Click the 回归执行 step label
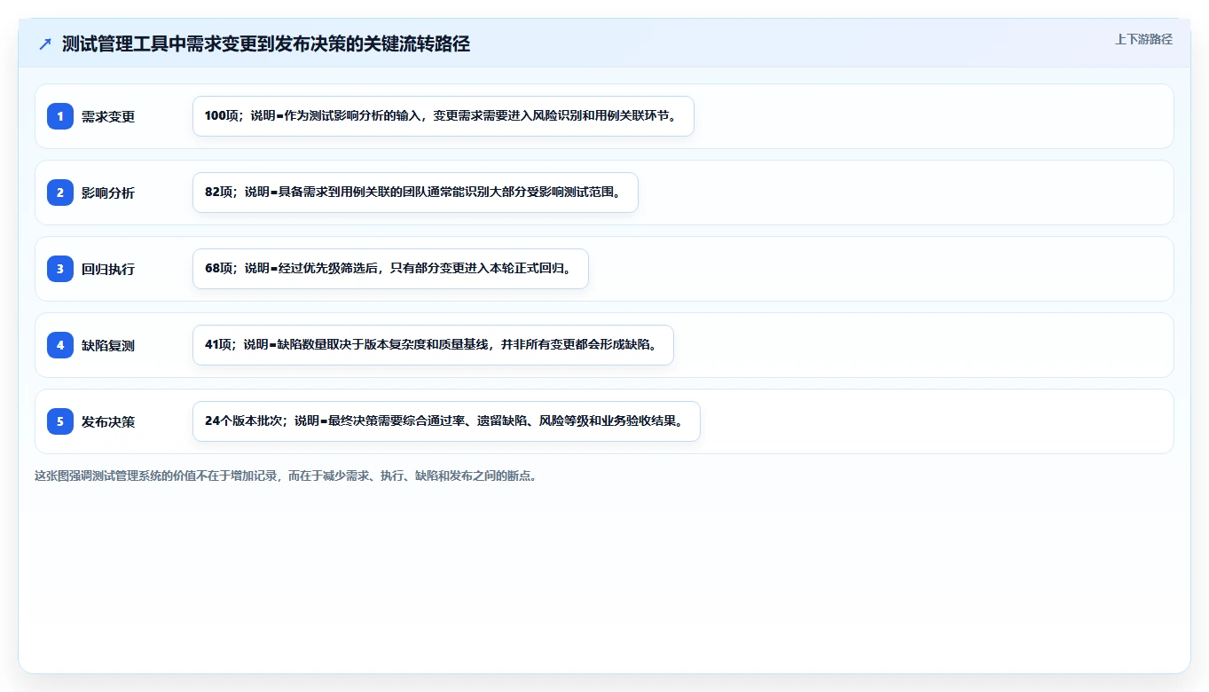This screenshot has height=692, width=1209. point(108,269)
